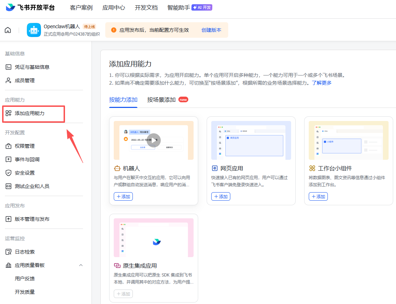
Task: Select the 事件与回调 icon
Action: click(9, 159)
